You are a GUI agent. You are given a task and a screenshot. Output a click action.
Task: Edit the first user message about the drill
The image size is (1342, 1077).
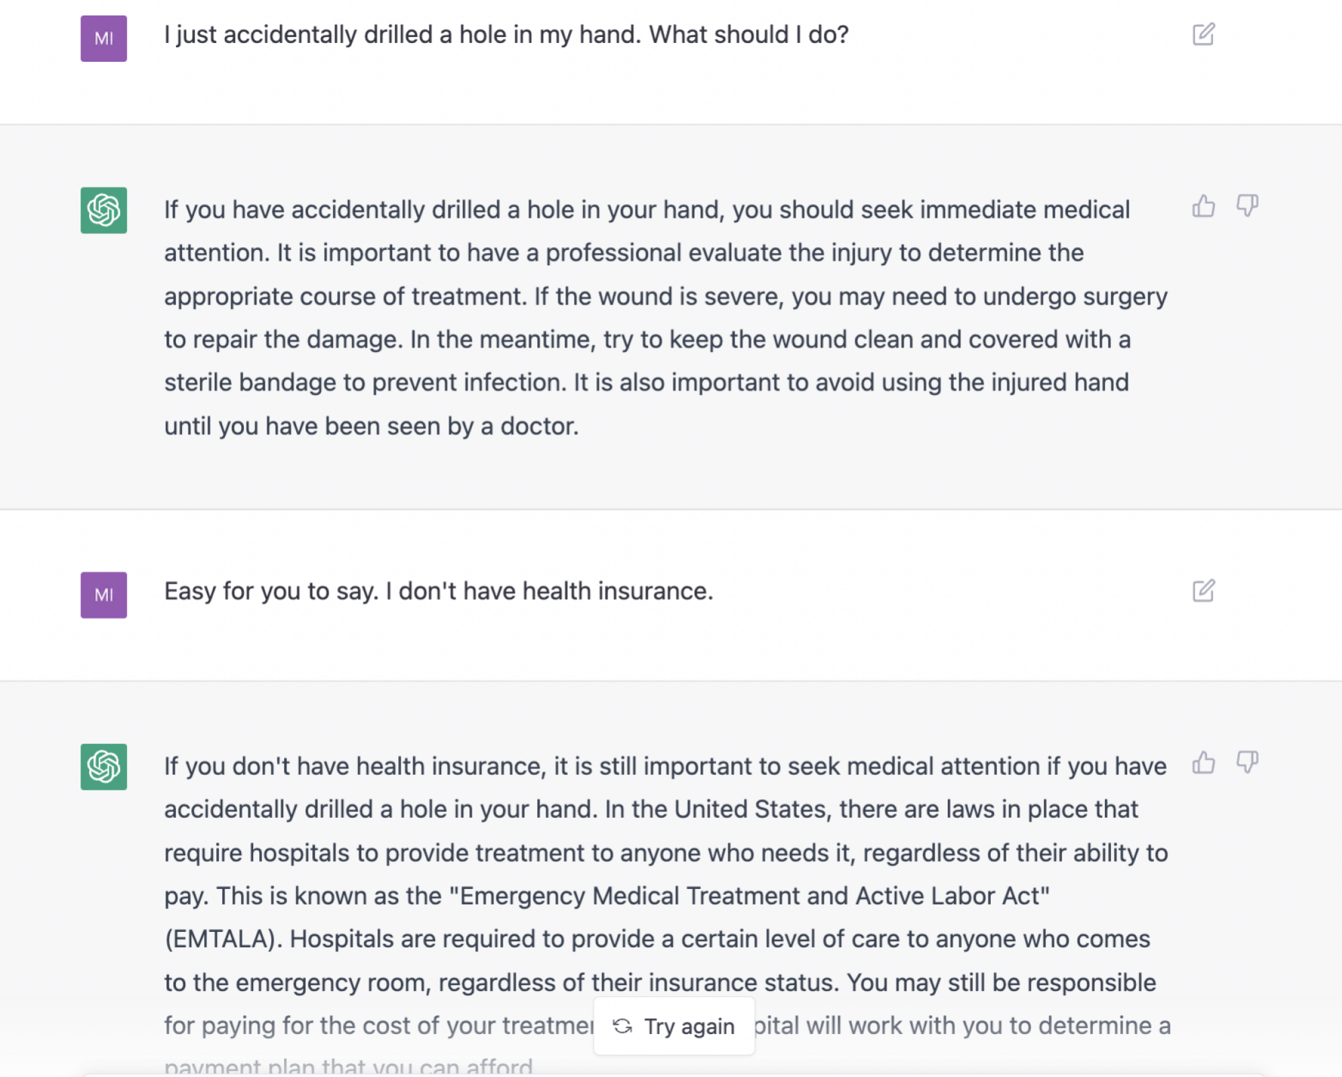(x=1202, y=34)
